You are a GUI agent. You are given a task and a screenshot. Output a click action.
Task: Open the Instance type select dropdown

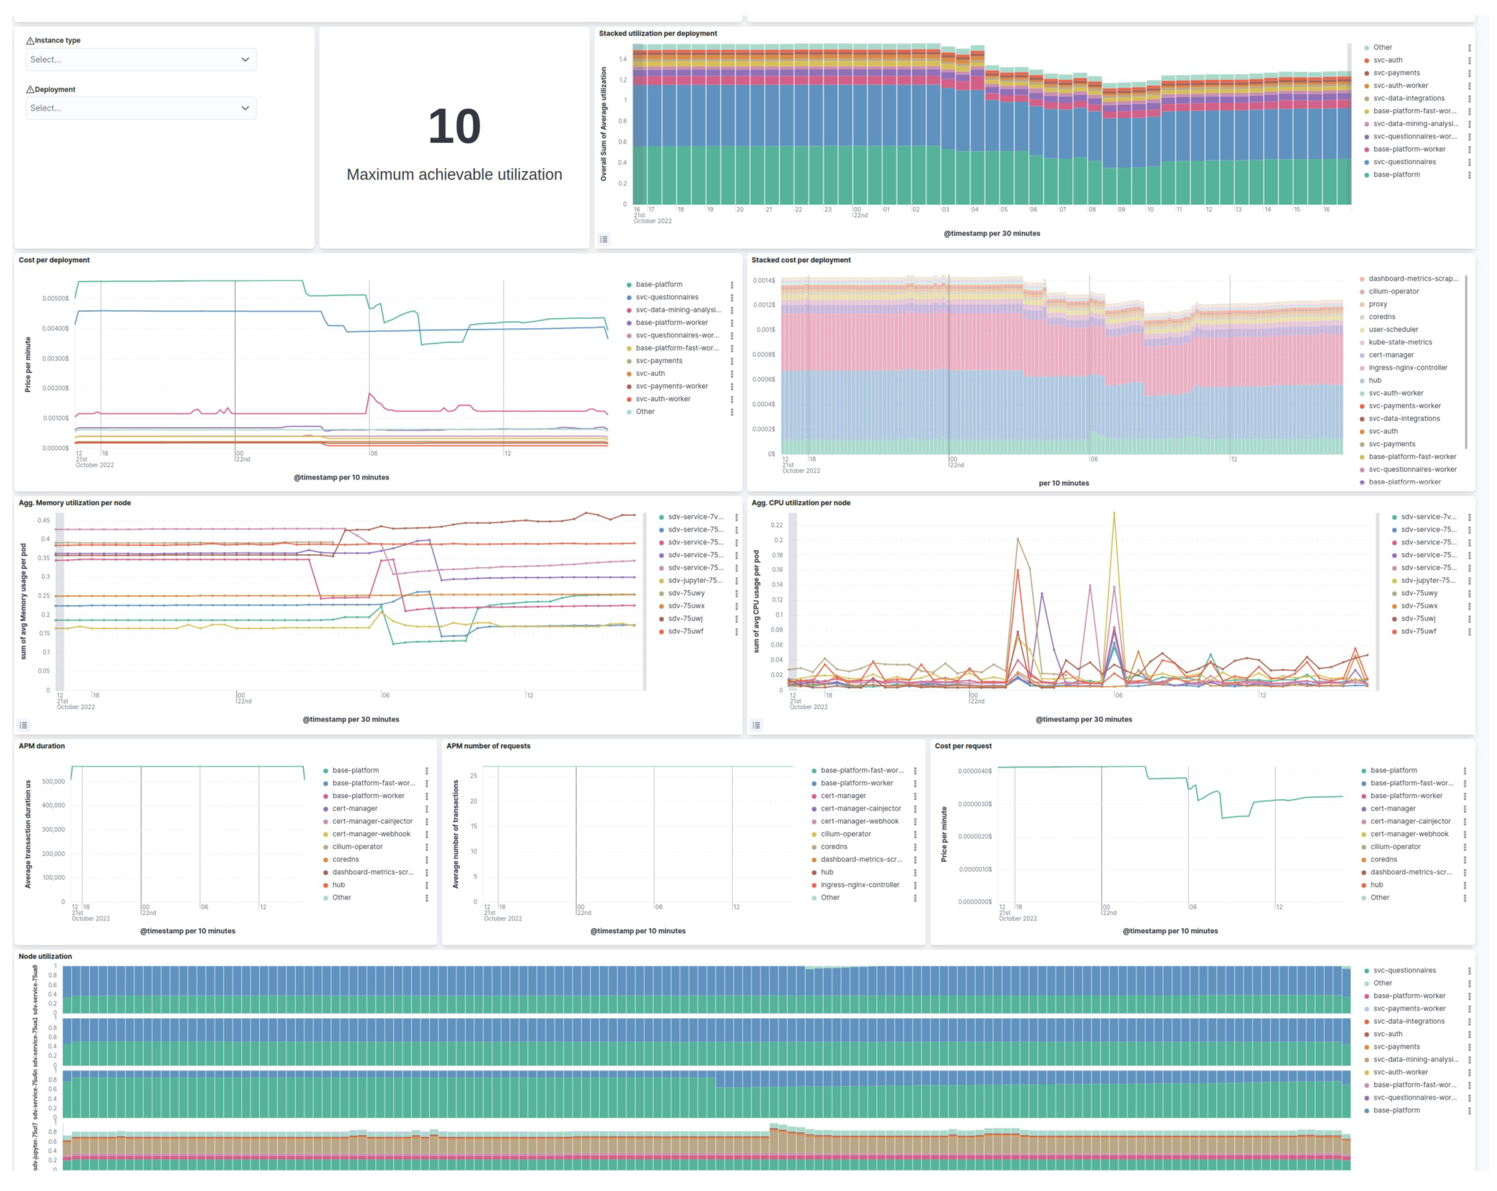(x=140, y=60)
